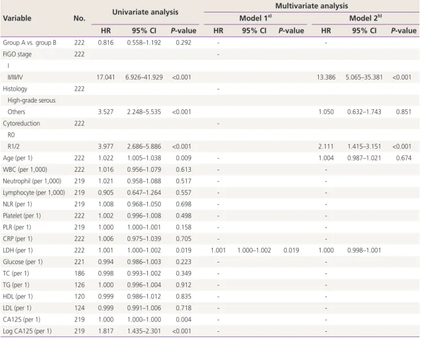Click the 'R0' sub-row label
This screenshot has height=338, width=421.
(11, 135)
